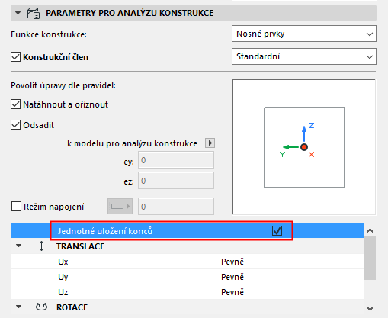This screenshot has width=388, height=318.
Task: Click the red origin point in the preview
Action: 304,147
